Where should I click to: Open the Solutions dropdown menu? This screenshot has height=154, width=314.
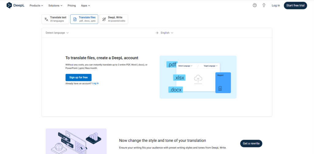tap(55, 6)
